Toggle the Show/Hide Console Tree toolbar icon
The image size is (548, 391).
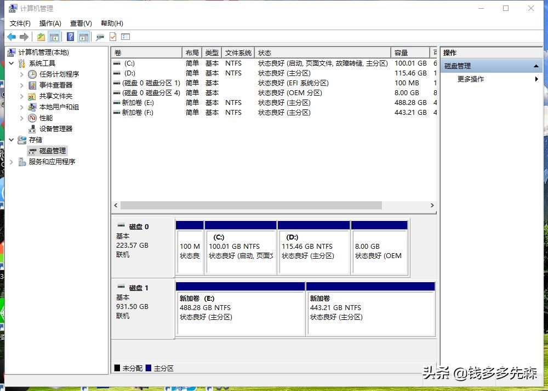(x=55, y=37)
